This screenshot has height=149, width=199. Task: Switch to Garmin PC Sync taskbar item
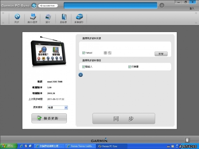[x=112, y=146]
